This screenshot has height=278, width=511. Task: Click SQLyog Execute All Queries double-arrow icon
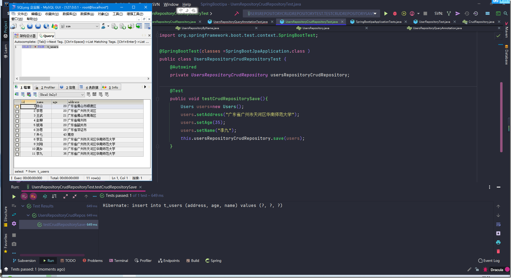38,26
